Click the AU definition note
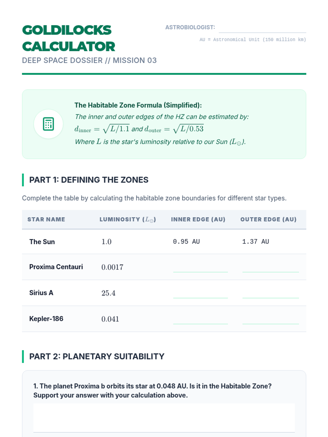This screenshot has height=437, width=328. (253, 40)
